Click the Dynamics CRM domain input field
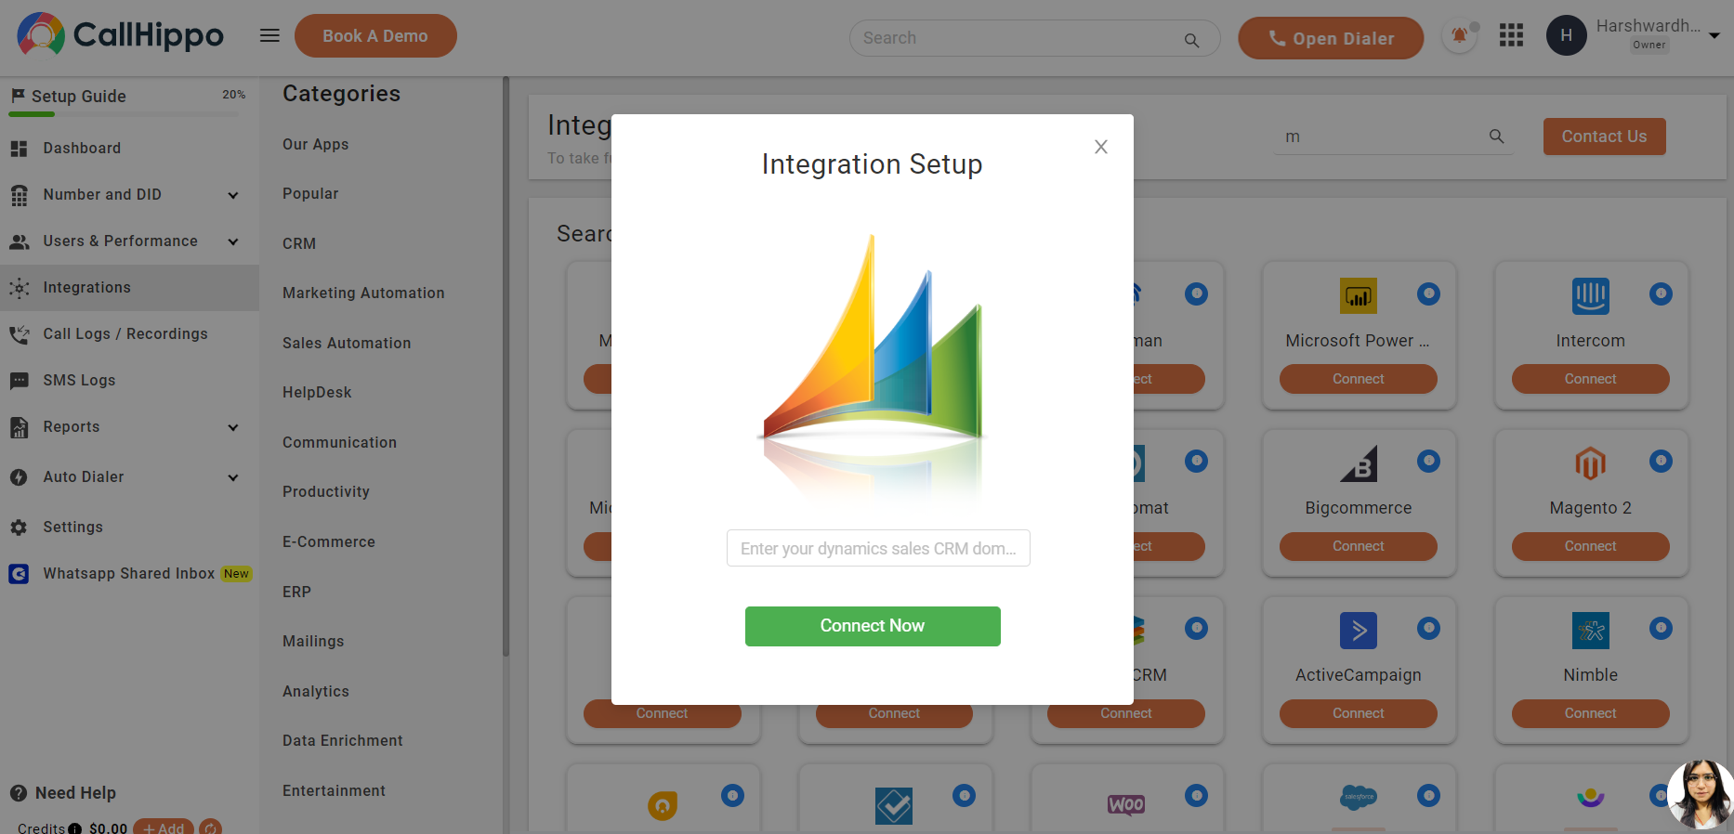 [x=878, y=548]
